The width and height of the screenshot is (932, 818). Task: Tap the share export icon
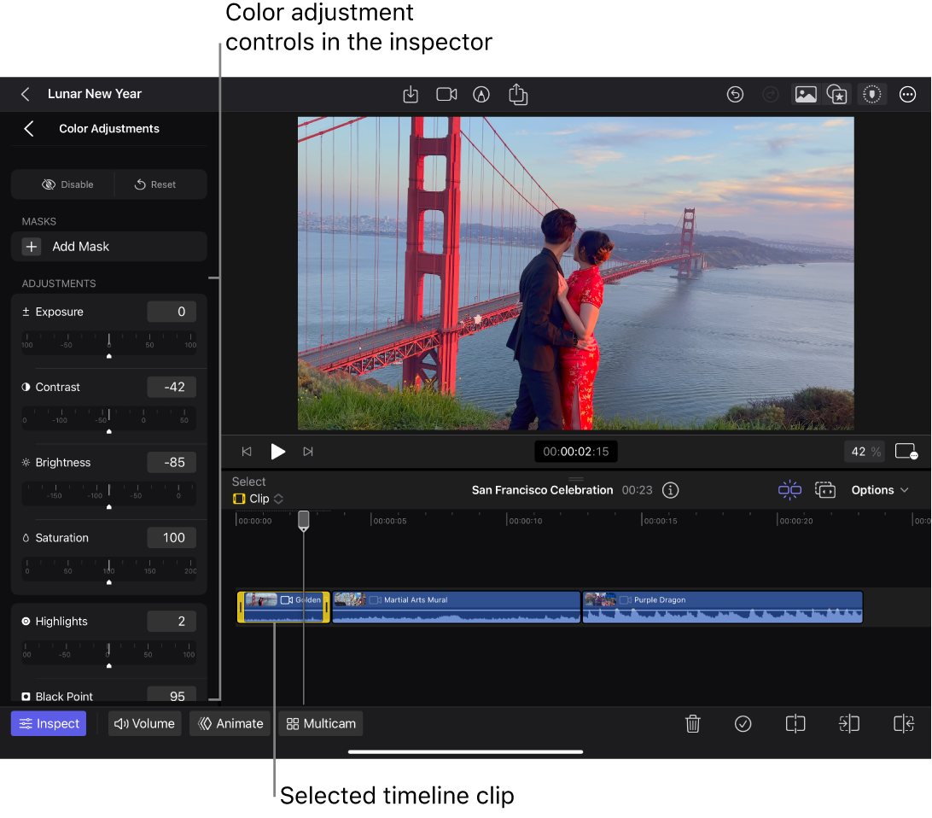click(518, 94)
